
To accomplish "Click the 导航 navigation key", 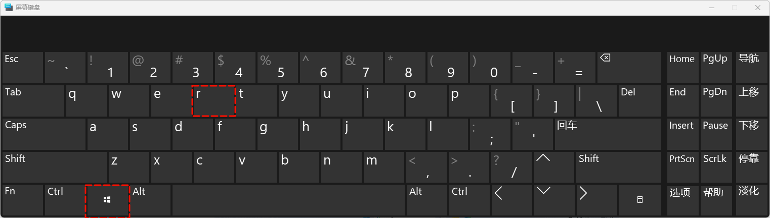I will tap(749, 67).
